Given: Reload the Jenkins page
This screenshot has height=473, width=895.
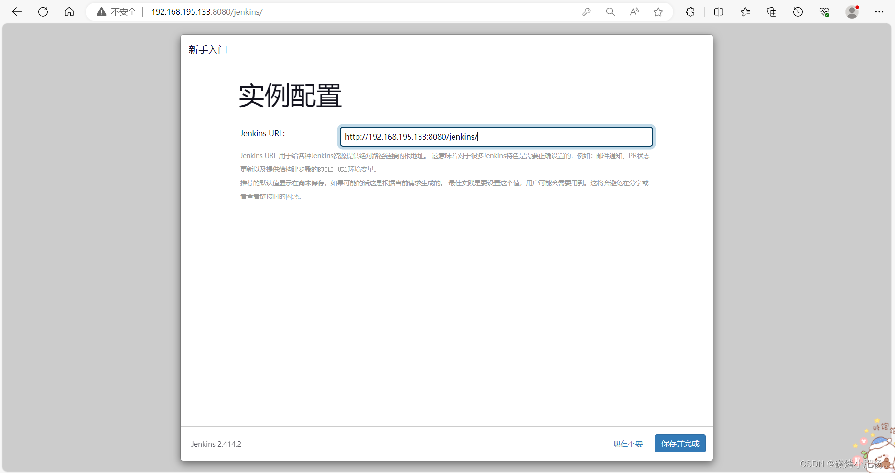Looking at the screenshot, I should (x=43, y=11).
